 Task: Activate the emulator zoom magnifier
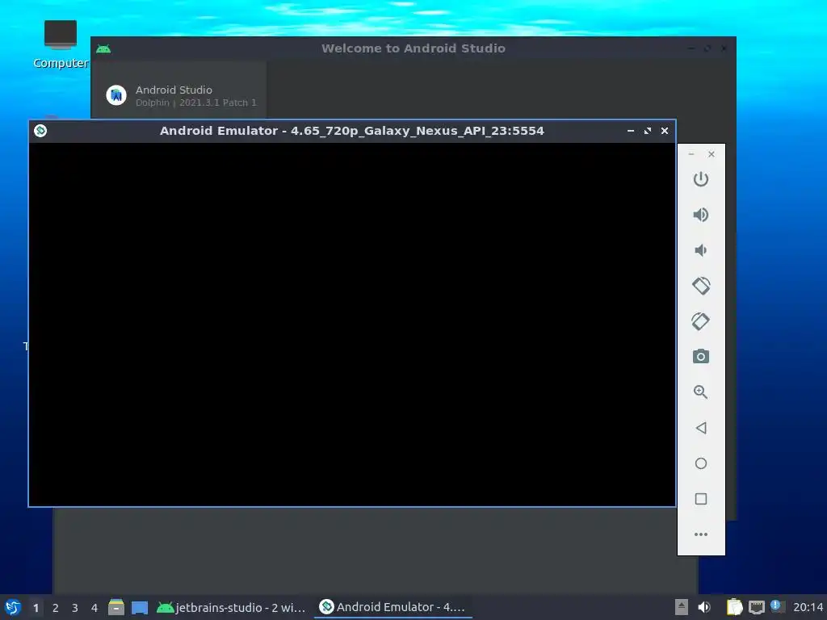700,392
